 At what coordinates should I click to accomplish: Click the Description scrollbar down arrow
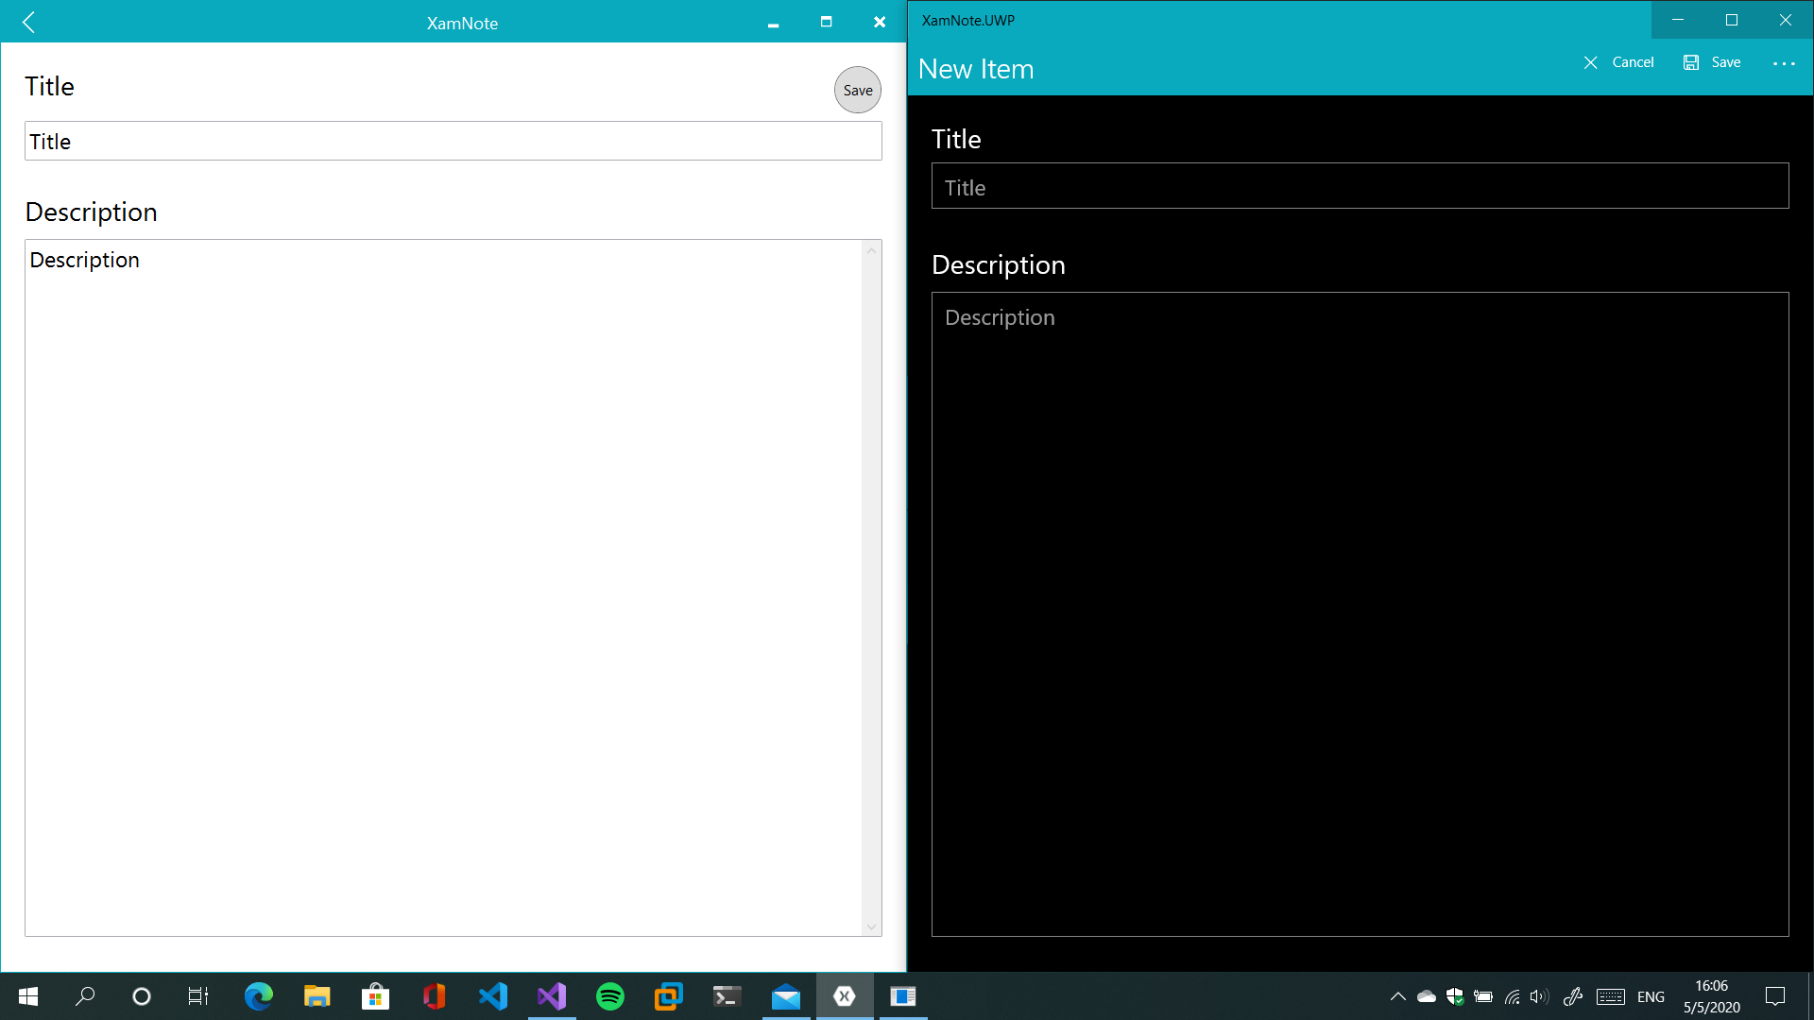tap(871, 926)
